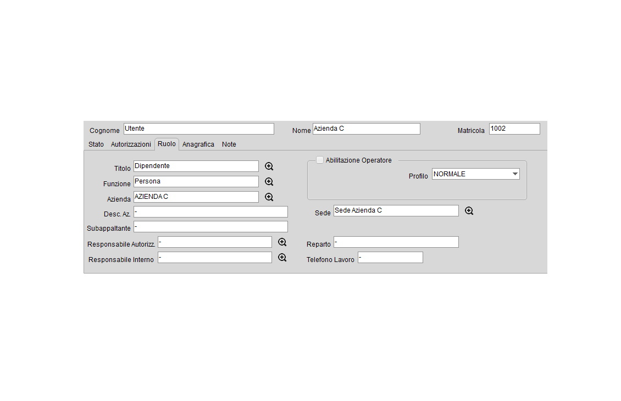Open the Profilo dropdown showing NORMALE
The height and width of the screenshot is (401, 621).
[x=475, y=174]
